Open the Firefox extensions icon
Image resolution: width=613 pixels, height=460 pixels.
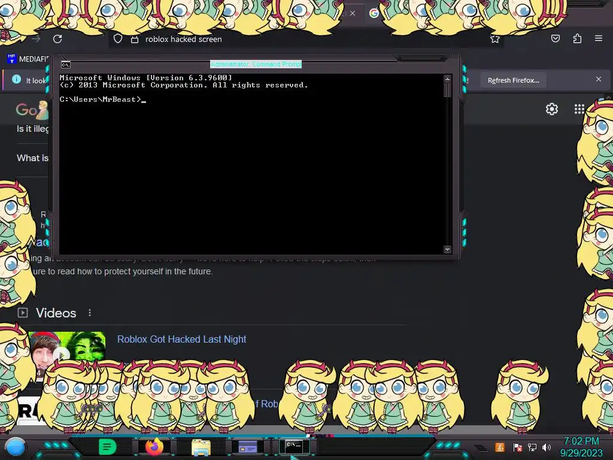pos(577,38)
